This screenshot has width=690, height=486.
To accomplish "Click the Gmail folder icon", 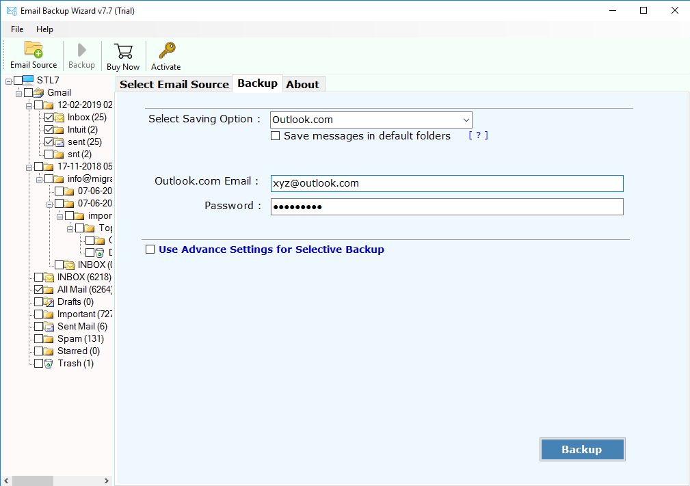I will [39, 92].
